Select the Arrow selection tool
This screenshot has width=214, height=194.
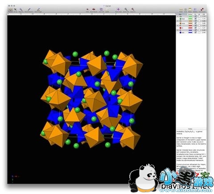(x=16, y=10)
